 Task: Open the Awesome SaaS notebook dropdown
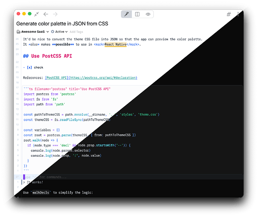(33, 32)
